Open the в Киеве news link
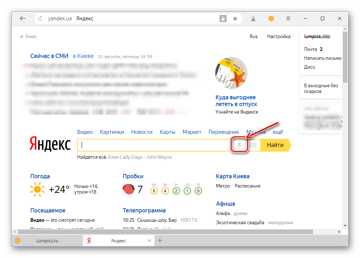This screenshot has width=360, height=258. [83, 56]
